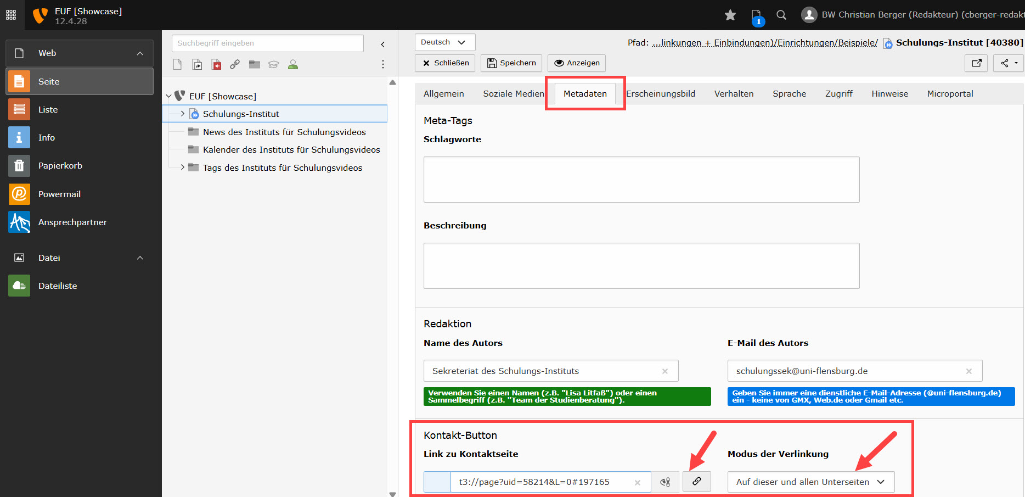The width and height of the screenshot is (1025, 497).
Task: Click the green user icon in page tree toolbar
Action: [x=293, y=65]
